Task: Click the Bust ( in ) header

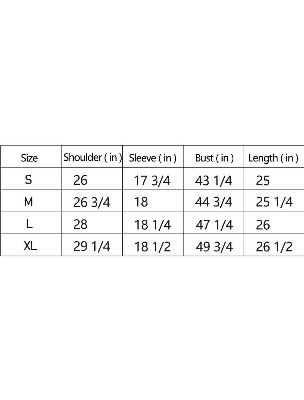Action: pyautogui.click(x=214, y=158)
